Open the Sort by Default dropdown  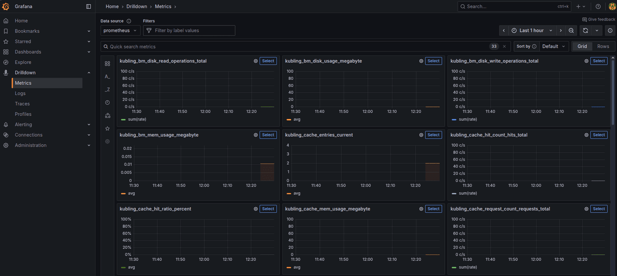pos(553,46)
